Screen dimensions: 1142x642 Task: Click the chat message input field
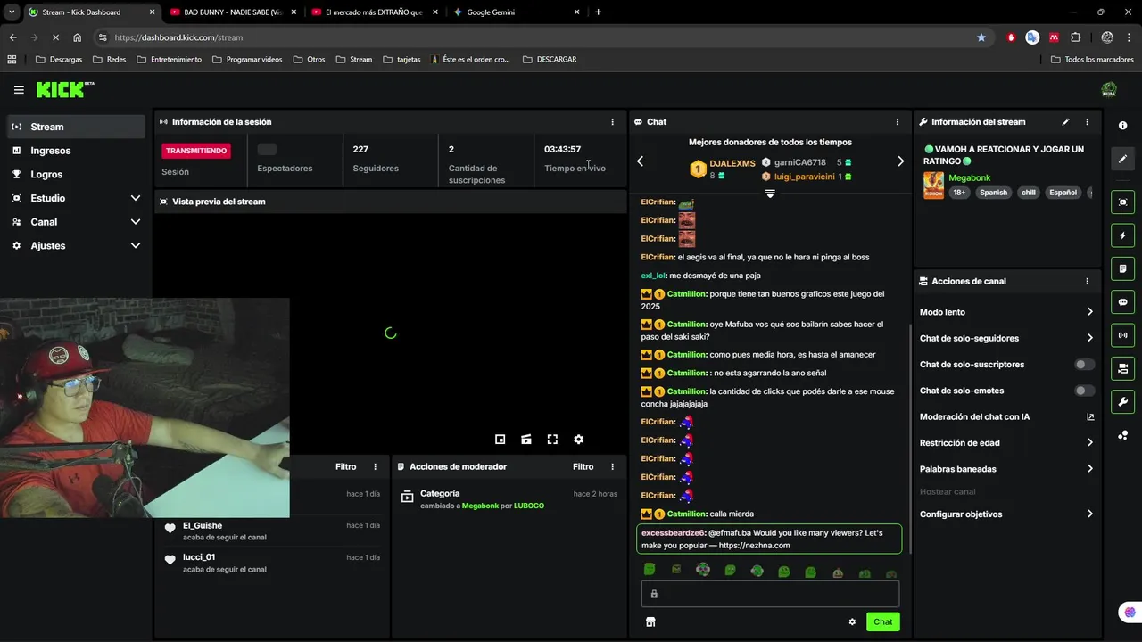click(770, 594)
